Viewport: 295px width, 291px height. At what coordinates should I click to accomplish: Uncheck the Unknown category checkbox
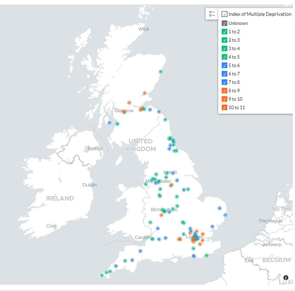tap(224, 23)
